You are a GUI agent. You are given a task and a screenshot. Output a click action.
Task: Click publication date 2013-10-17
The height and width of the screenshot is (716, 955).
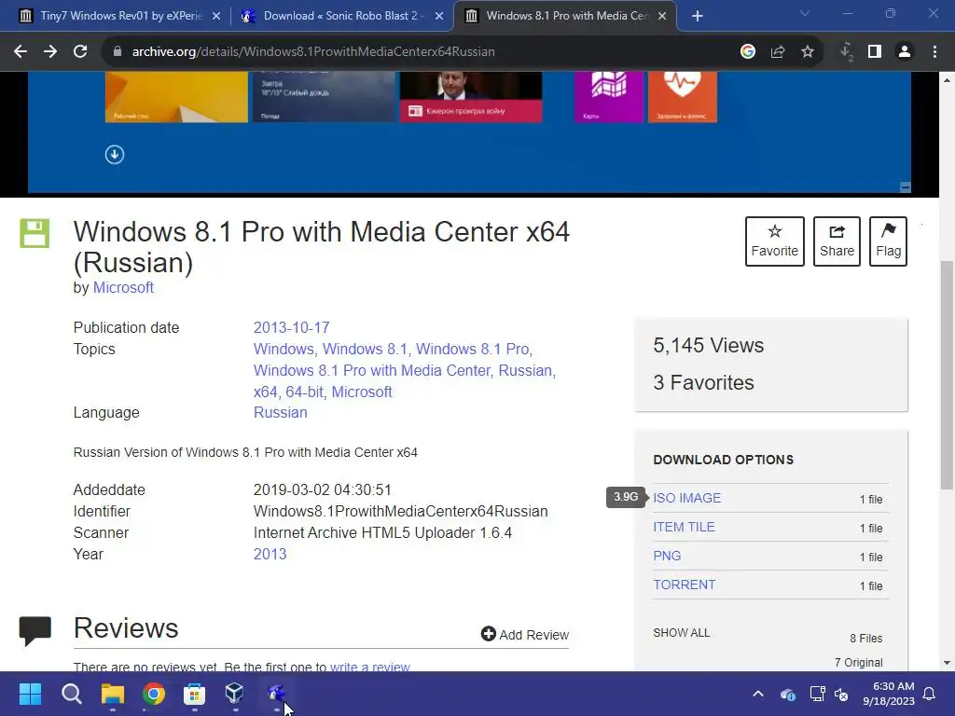tap(292, 327)
